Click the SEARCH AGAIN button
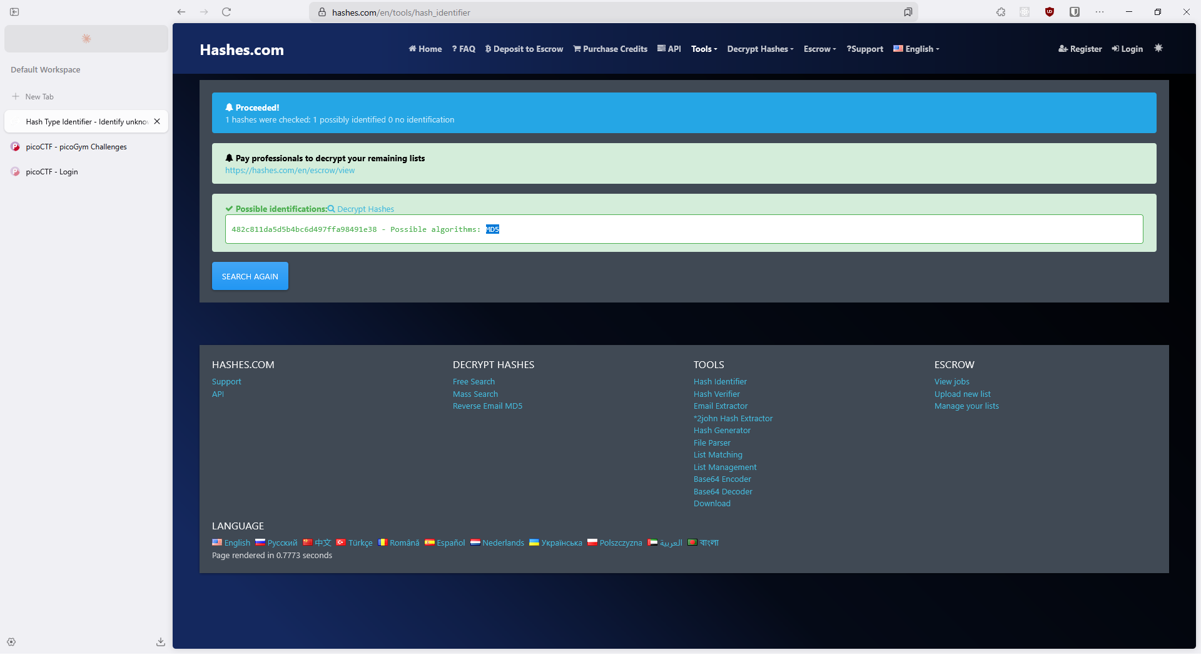This screenshot has width=1201, height=655. (250, 276)
